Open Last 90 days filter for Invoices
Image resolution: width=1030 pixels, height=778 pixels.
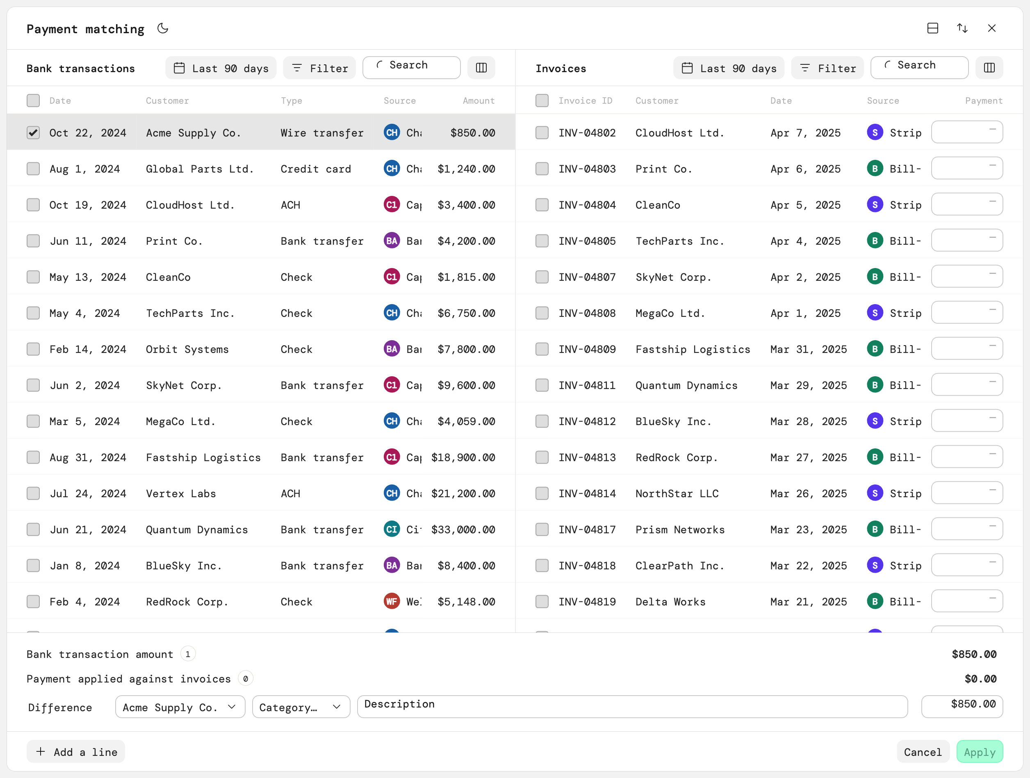click(x=729, y=68)
